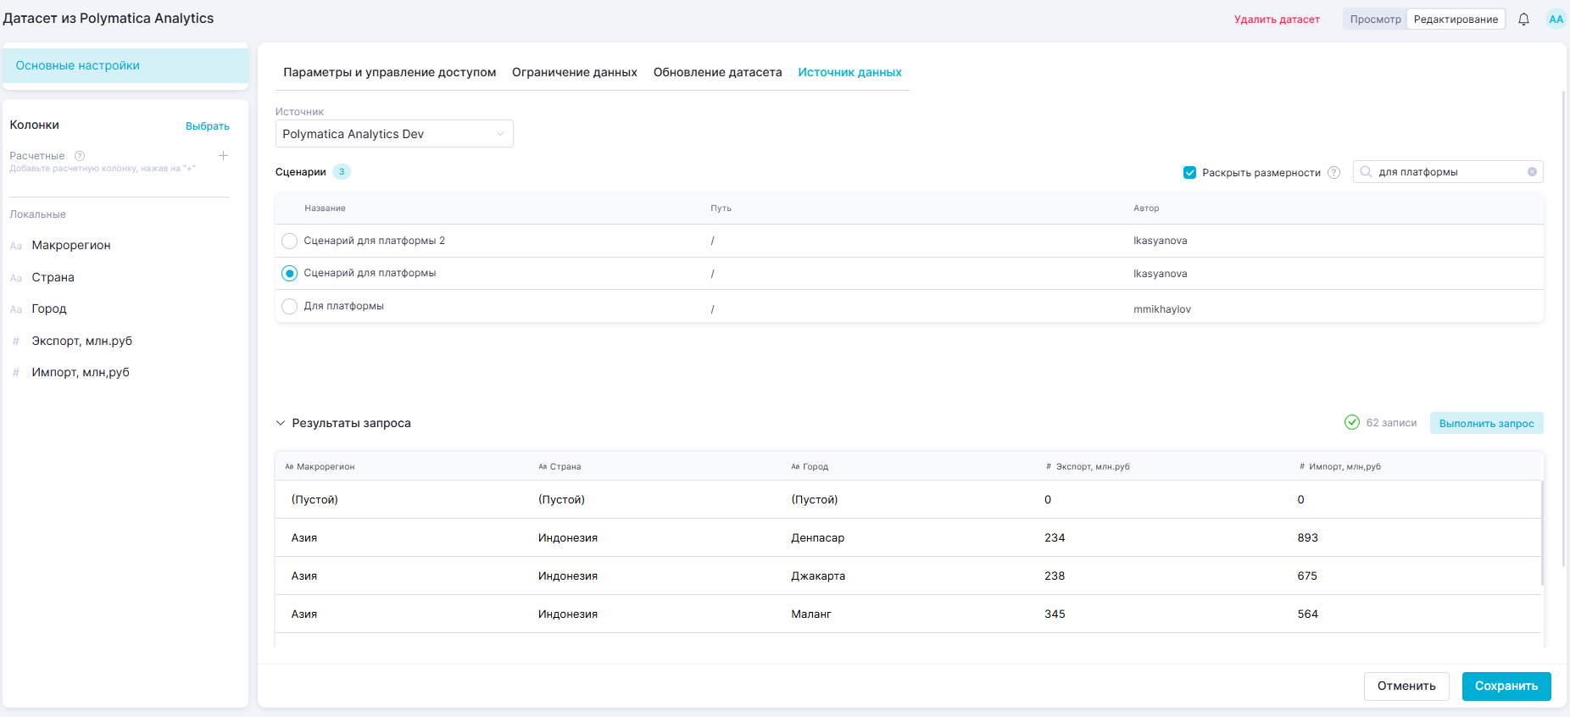The width and height of the screenshot is (1570, 717).
Task: Select radio for Сценарий для платформы 2
Action: point(290,242)
